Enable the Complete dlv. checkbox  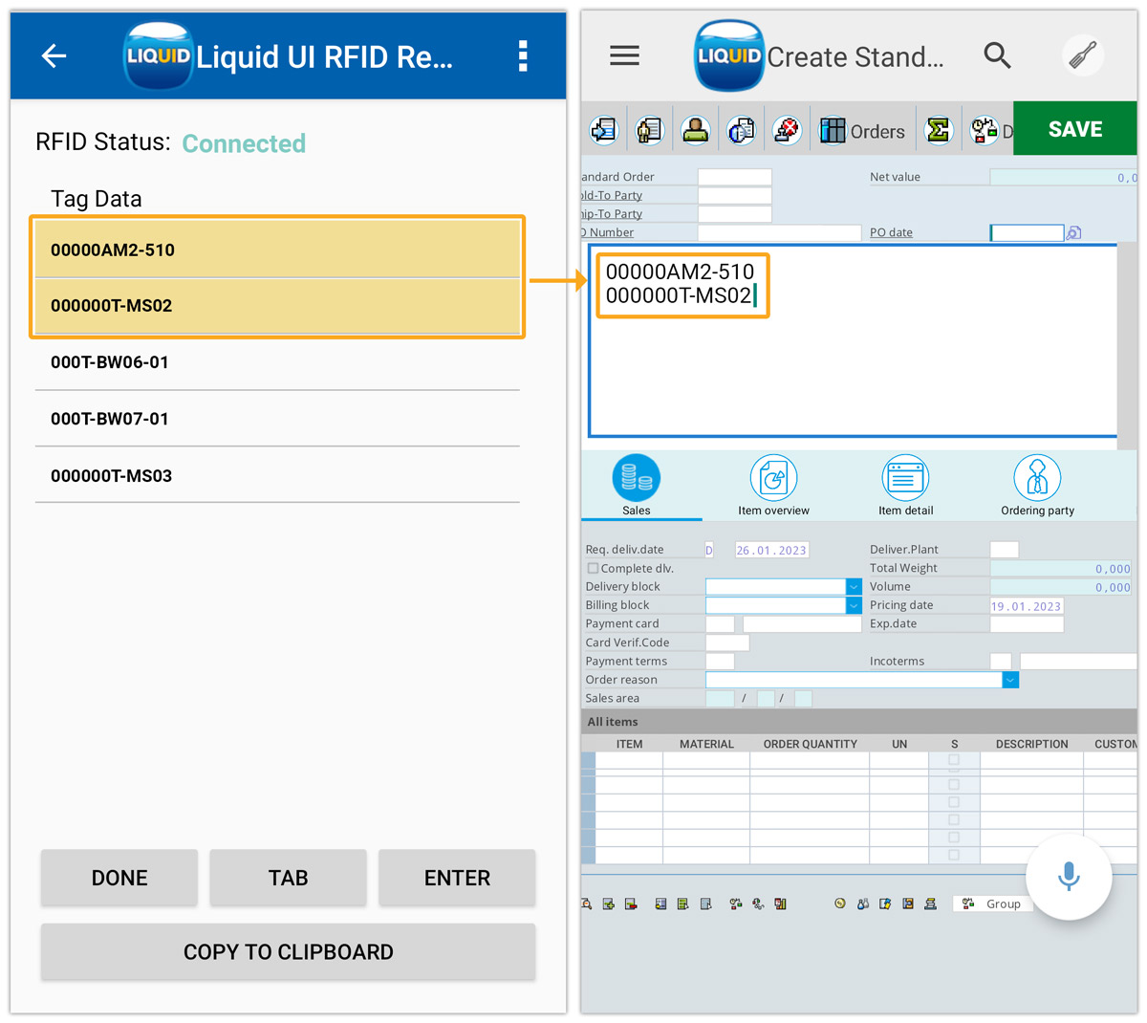pos(593,567)
